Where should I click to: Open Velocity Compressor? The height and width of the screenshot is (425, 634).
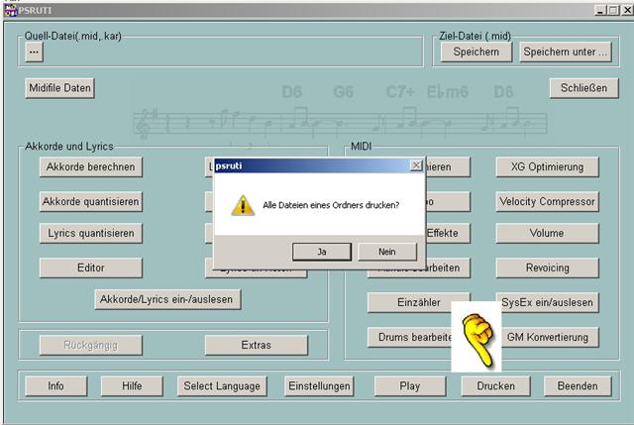[548, 201]
